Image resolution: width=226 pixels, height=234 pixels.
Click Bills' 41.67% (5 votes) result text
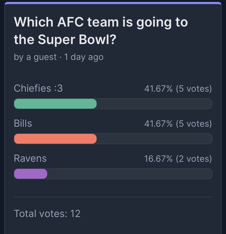click(x=178, y=124)
